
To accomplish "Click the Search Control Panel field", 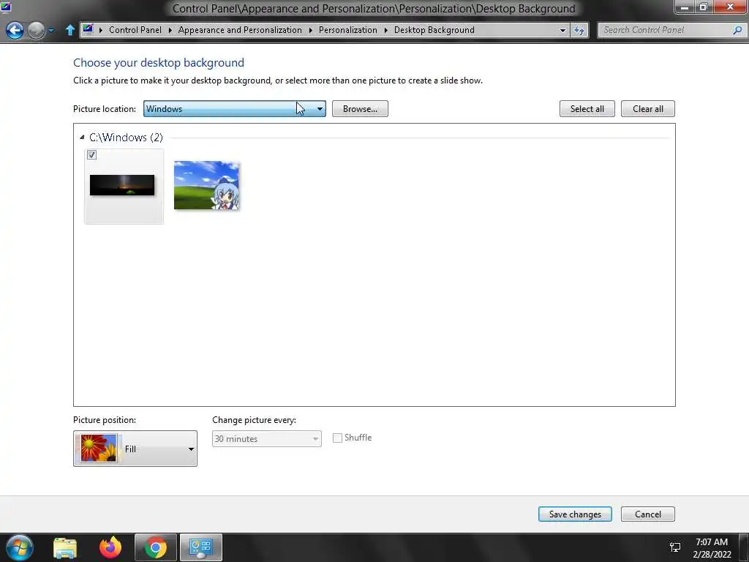I will [665, 30].
